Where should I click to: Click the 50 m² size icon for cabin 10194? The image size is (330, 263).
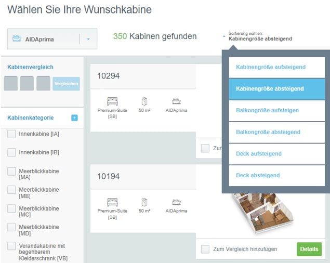[144, 202]
